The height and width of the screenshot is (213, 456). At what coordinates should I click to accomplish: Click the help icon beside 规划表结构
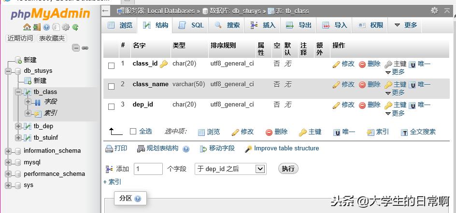click(x=186, y=149)
